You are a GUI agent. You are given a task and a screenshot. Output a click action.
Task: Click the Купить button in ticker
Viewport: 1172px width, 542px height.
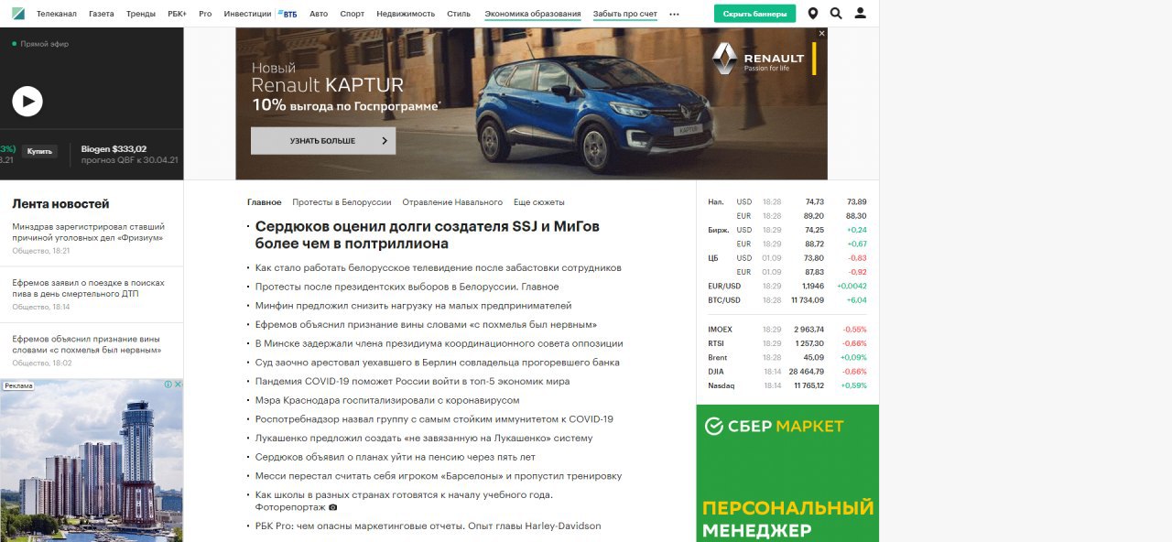point(39,151)
